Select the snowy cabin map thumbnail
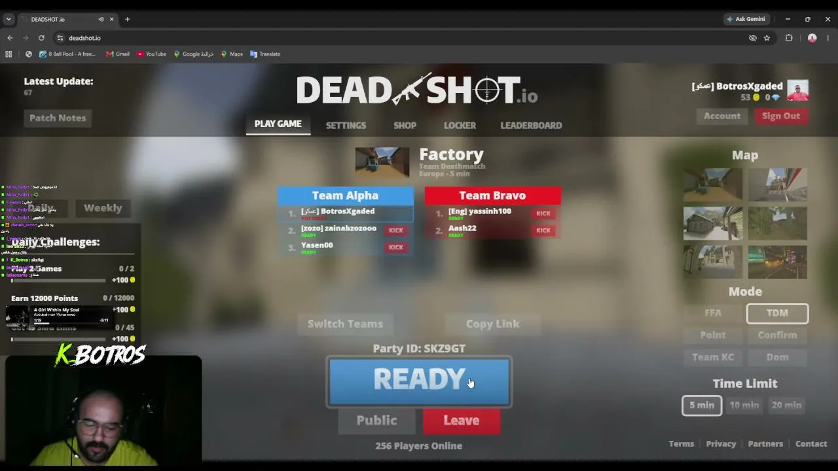838x471 pixels. (x=713, y=224)
